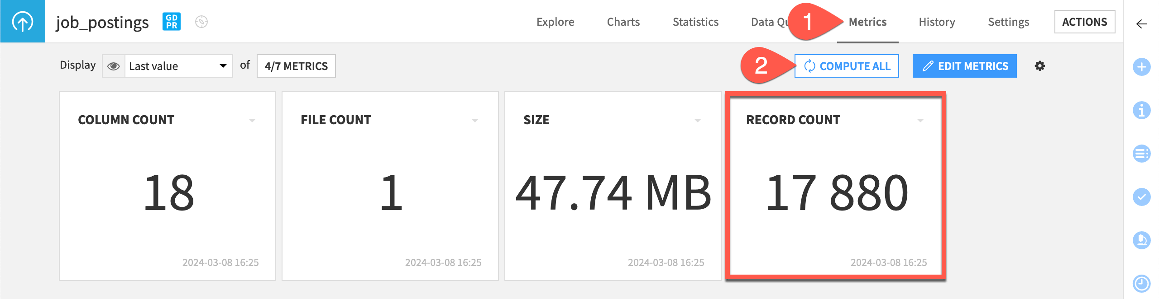Click the RECORD COUNT tile title

click(x=793, y=120)
